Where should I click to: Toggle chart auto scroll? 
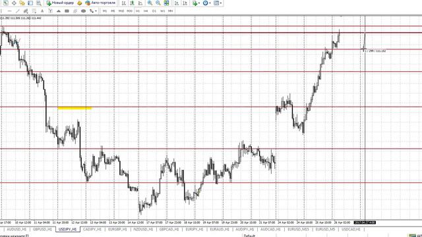click(x=177, y=3)
